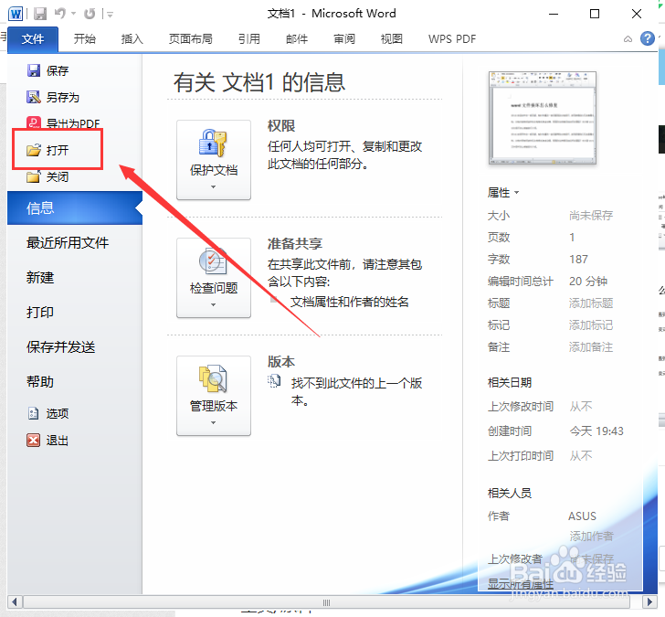Screen dimensions: 665x617
Task: Click the Undo icon in quick access toolbar
Action: pos(59,14)
